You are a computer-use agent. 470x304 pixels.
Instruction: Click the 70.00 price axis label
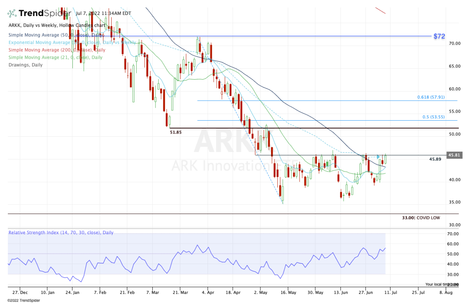tap(454, 43)
